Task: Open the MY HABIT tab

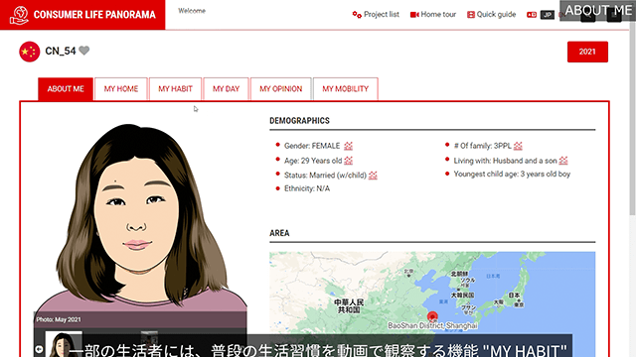Action: [x=175, y=89]
